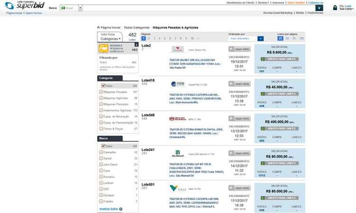Expand brand list with mostrar todos
This screenshot has height=213, width=356.
109,209
